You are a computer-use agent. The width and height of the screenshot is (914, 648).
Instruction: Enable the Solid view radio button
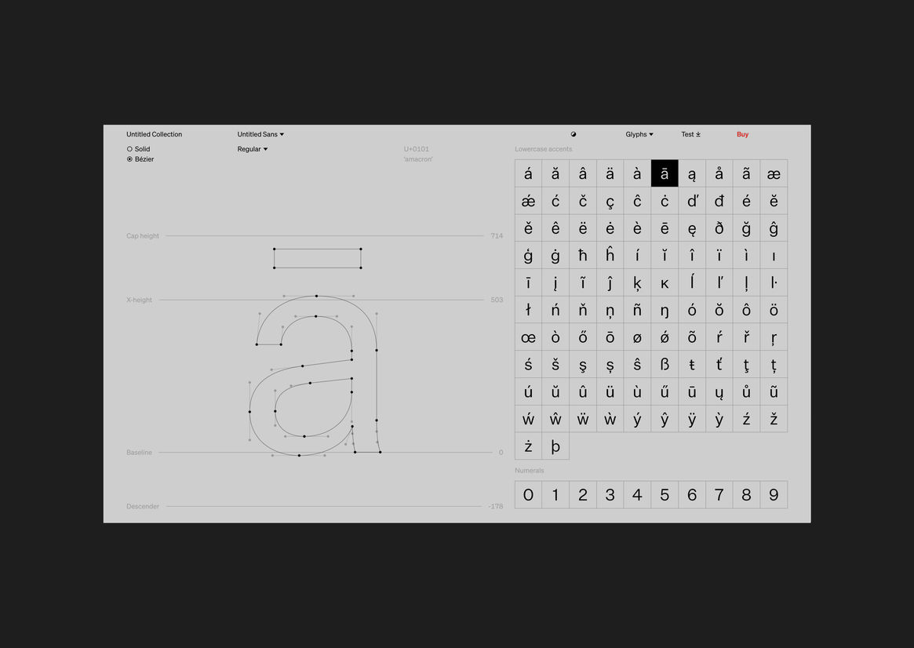tap(130, 149)
